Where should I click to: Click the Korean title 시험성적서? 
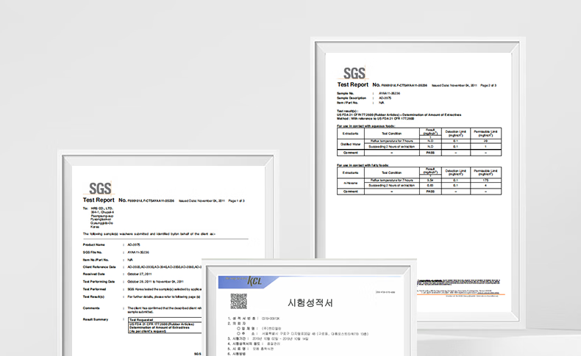point(310,302)
